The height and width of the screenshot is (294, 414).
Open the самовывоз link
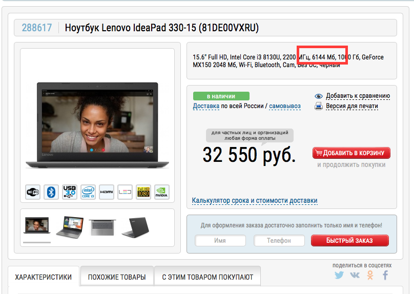click(x=285, y=106)
